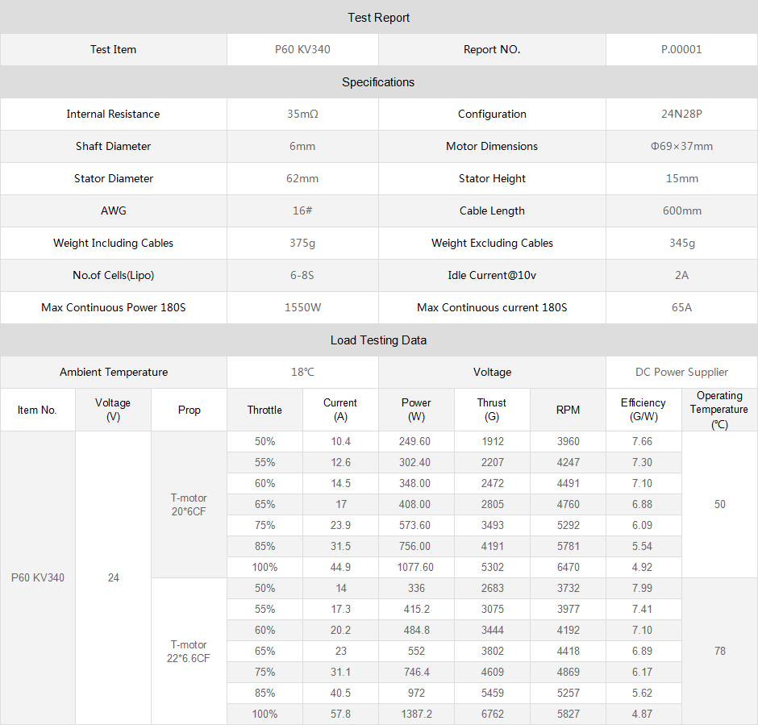Click the '78' operating temperature value
Screen dimensions: 758x725
720,652
